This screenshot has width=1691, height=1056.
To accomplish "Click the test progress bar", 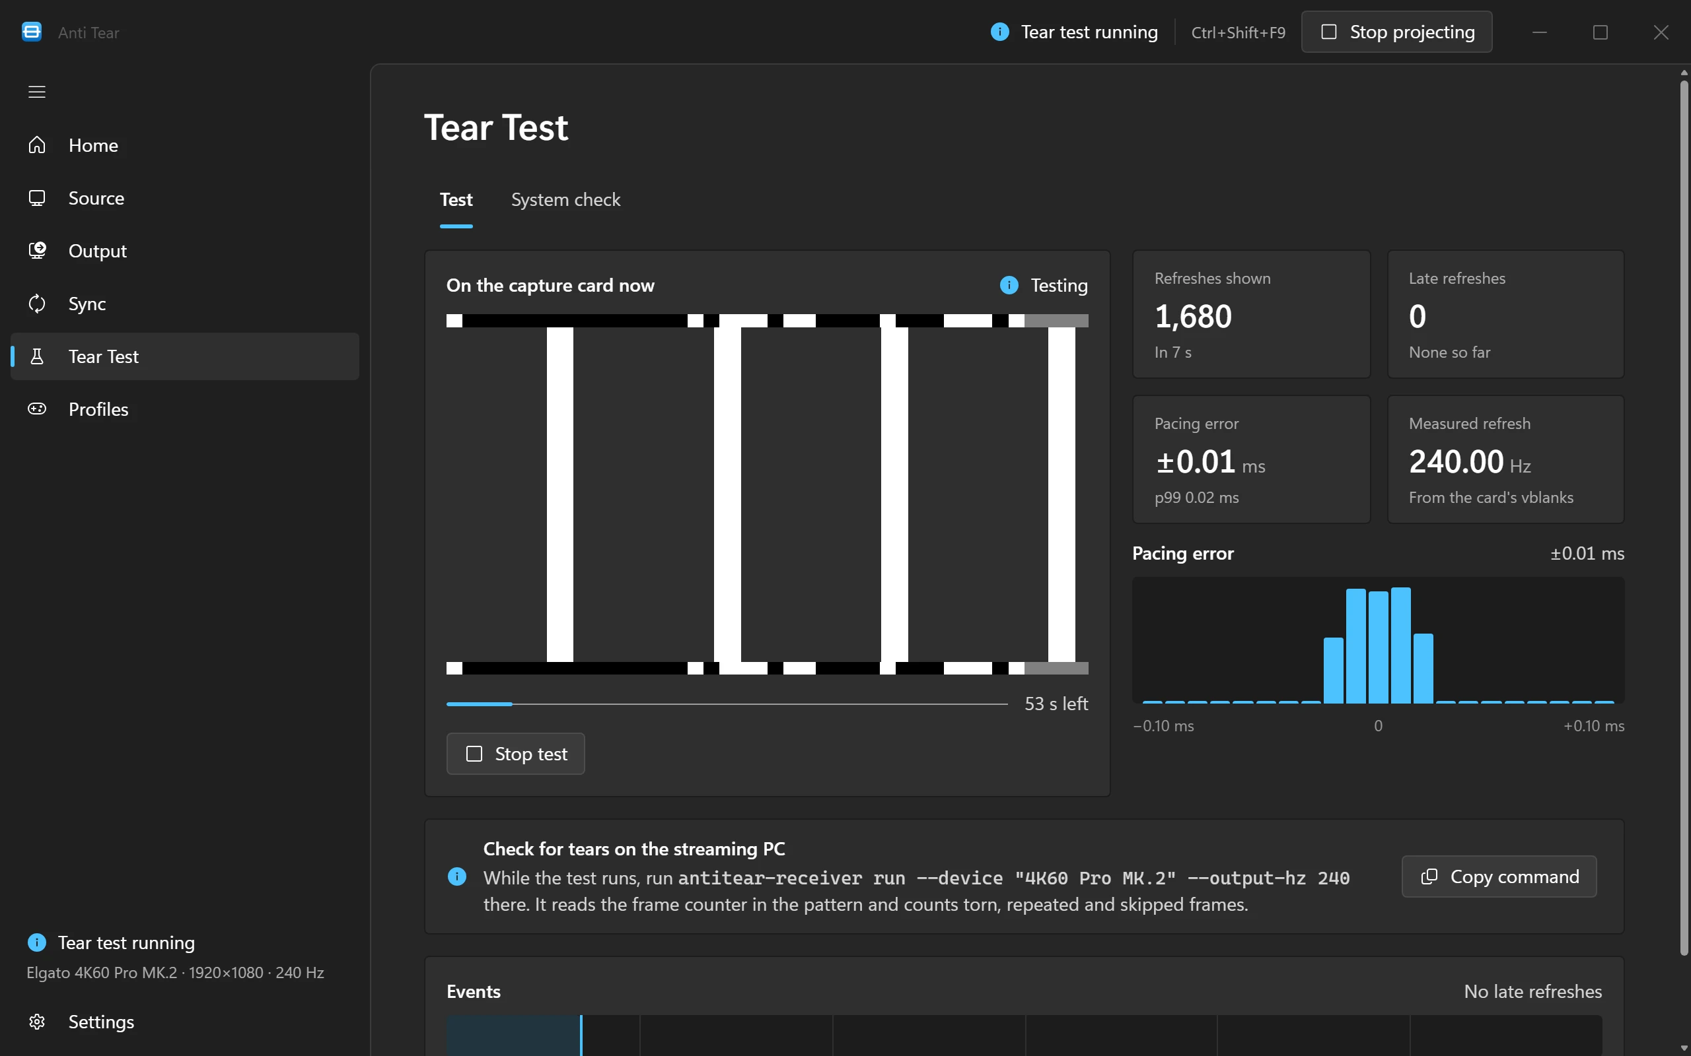I will coord(727,704).
